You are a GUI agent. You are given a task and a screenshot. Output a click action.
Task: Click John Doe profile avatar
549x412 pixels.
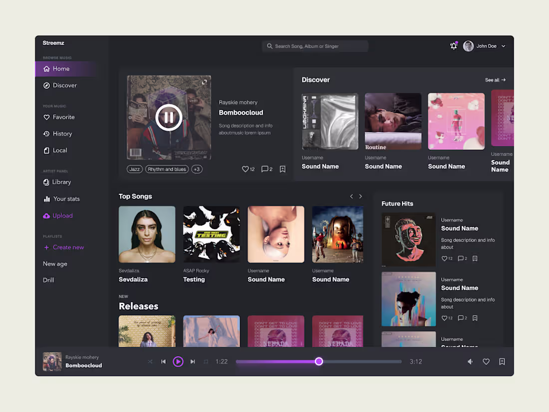coord(468,46)
